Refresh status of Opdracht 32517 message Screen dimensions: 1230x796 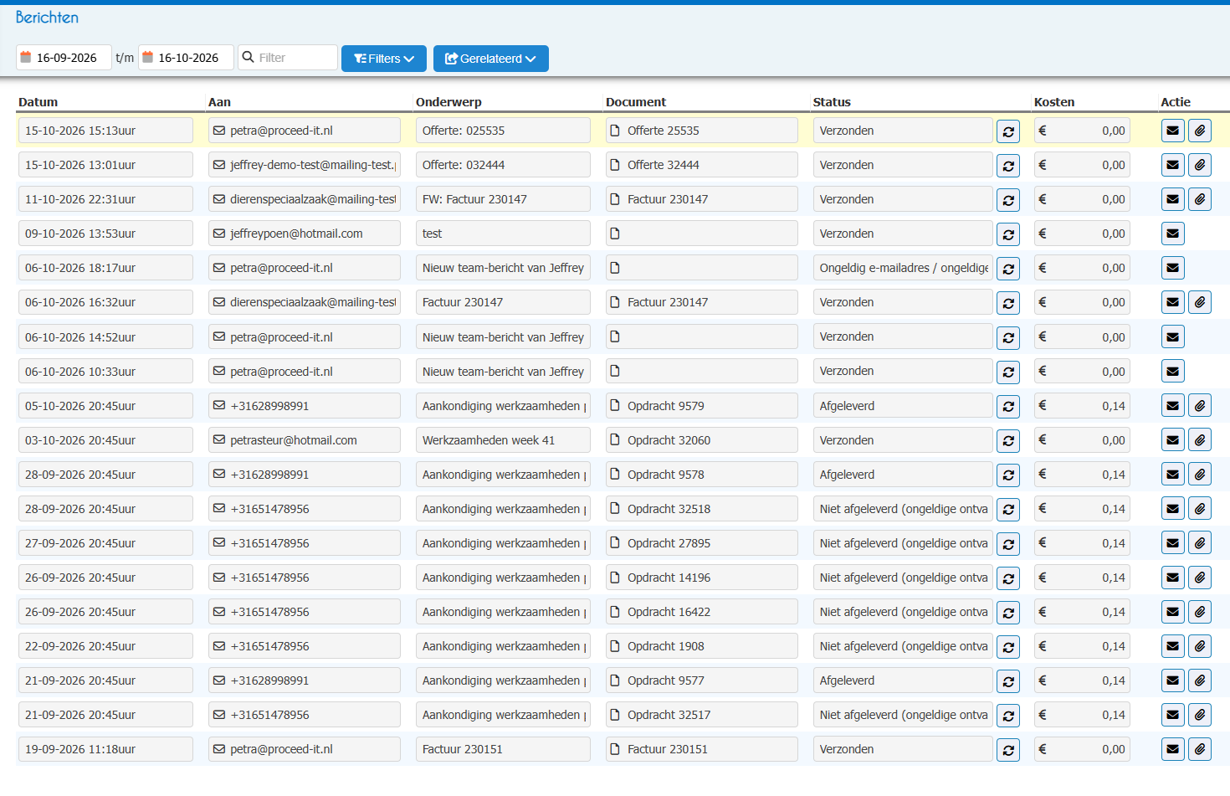pyautogui.click(x=1008, y=716)
